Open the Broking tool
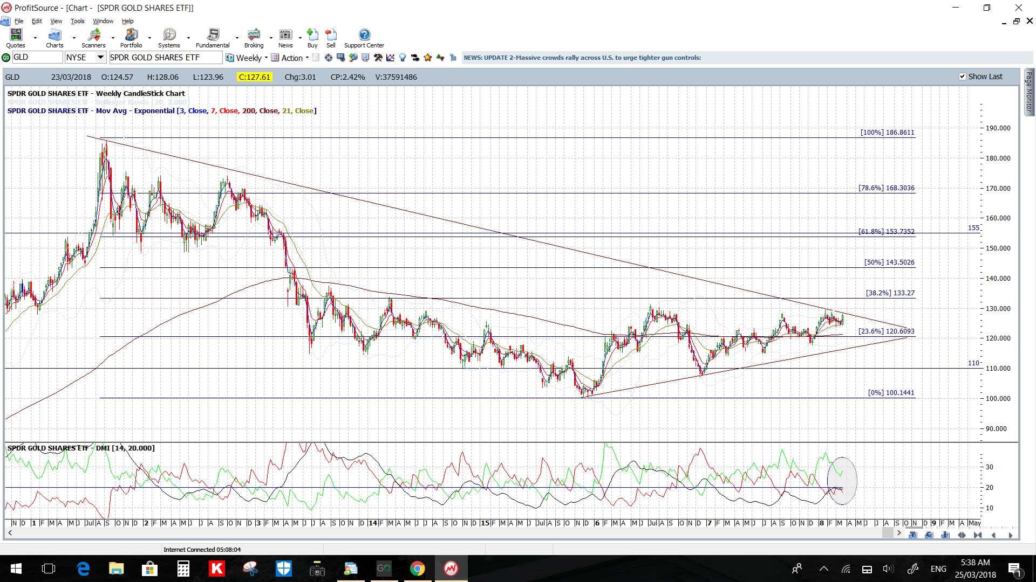Image resolution: width=1036 pixels, height=582 pixels. point(254,38)
